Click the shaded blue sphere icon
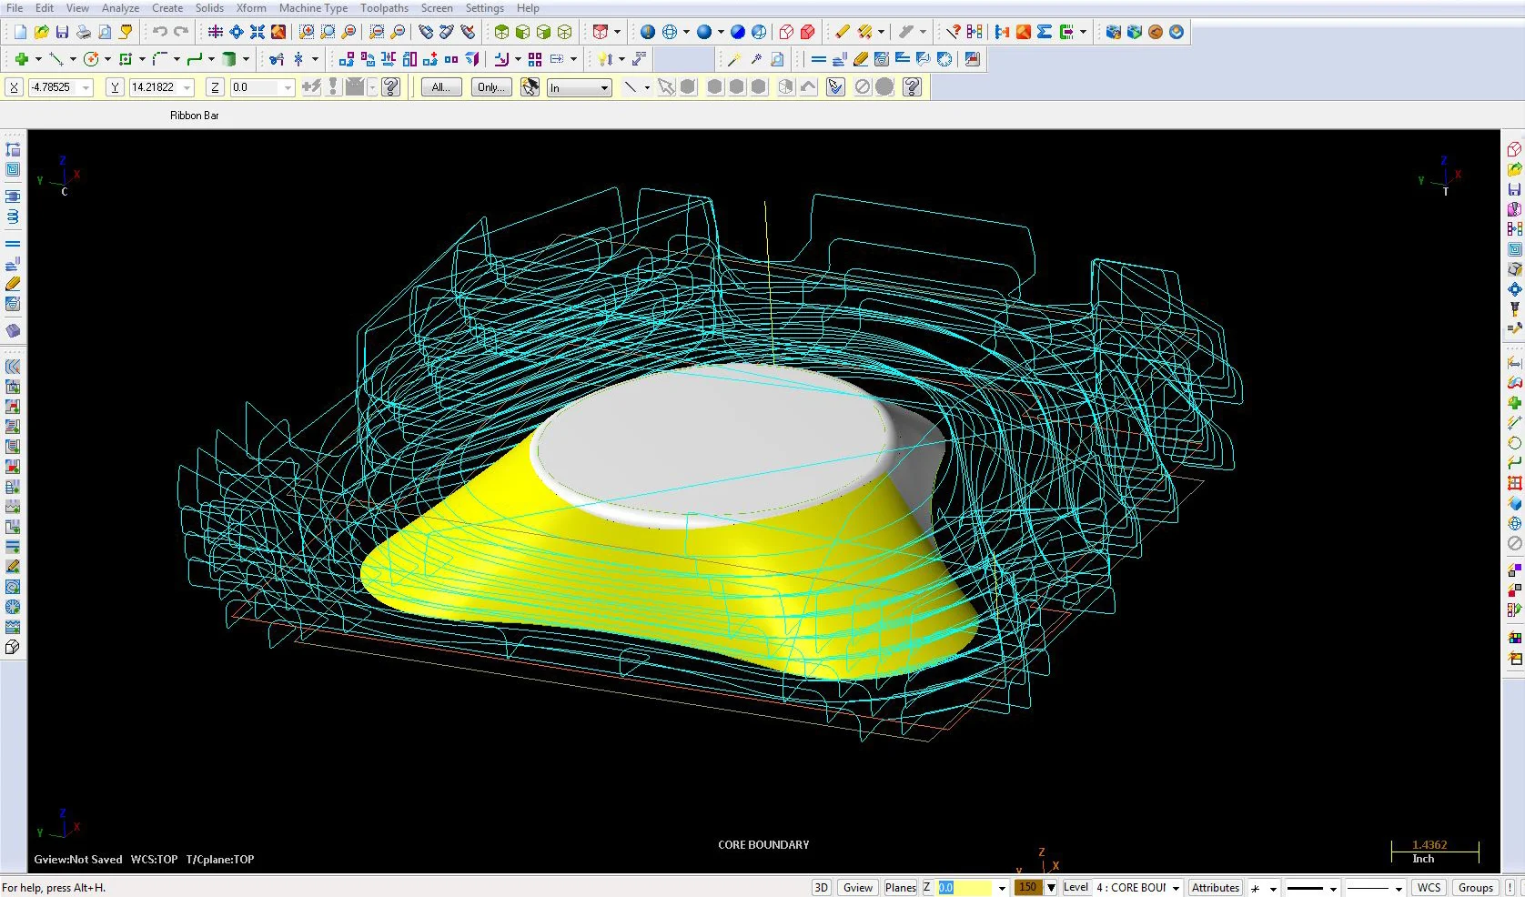This screenshot has height=897, width=1525. 704,32
